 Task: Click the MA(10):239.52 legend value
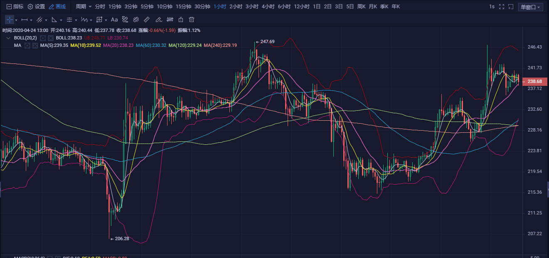(86, 45)
